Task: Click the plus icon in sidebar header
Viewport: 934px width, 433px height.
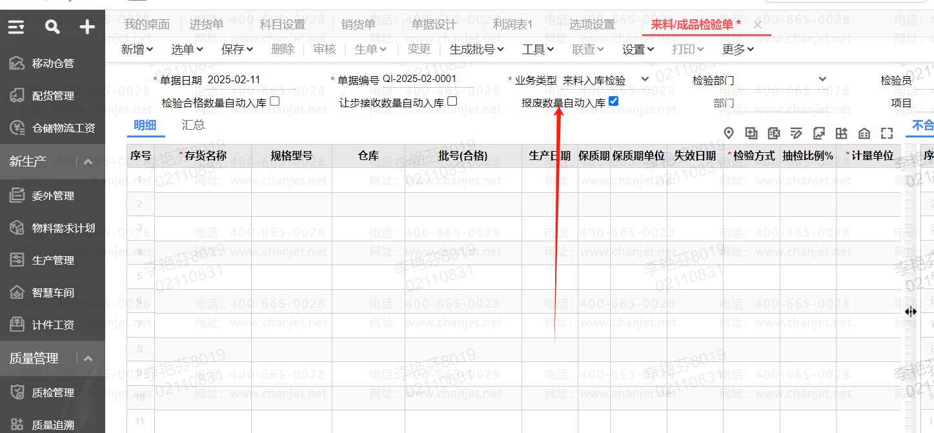Action: 87,27
